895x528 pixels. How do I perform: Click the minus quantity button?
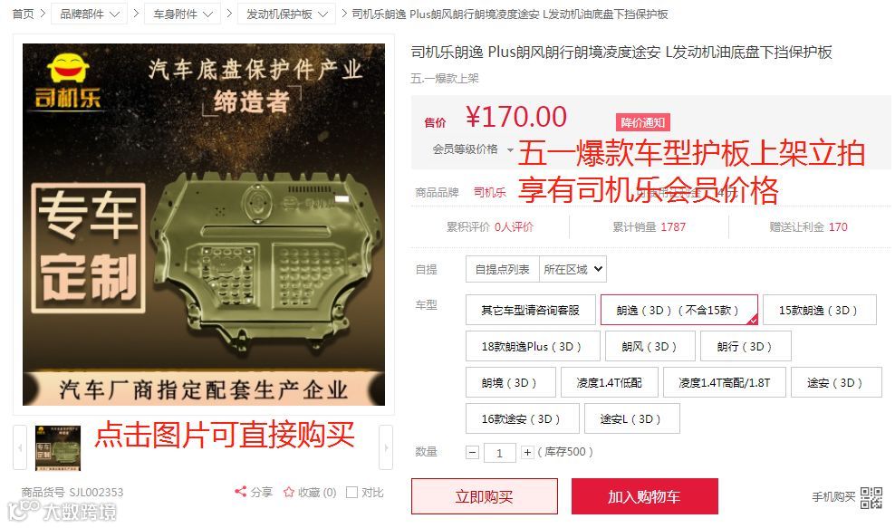point(473,453)
